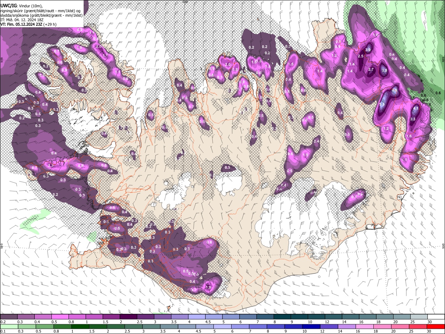
Task: Click the bright red above-30 rain swatch
Action: 435,326
